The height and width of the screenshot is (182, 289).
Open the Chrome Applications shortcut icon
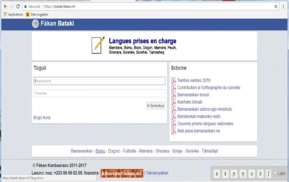pos(5,14)
